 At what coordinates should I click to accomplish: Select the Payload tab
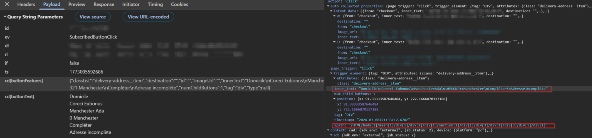tap(52, 4)
